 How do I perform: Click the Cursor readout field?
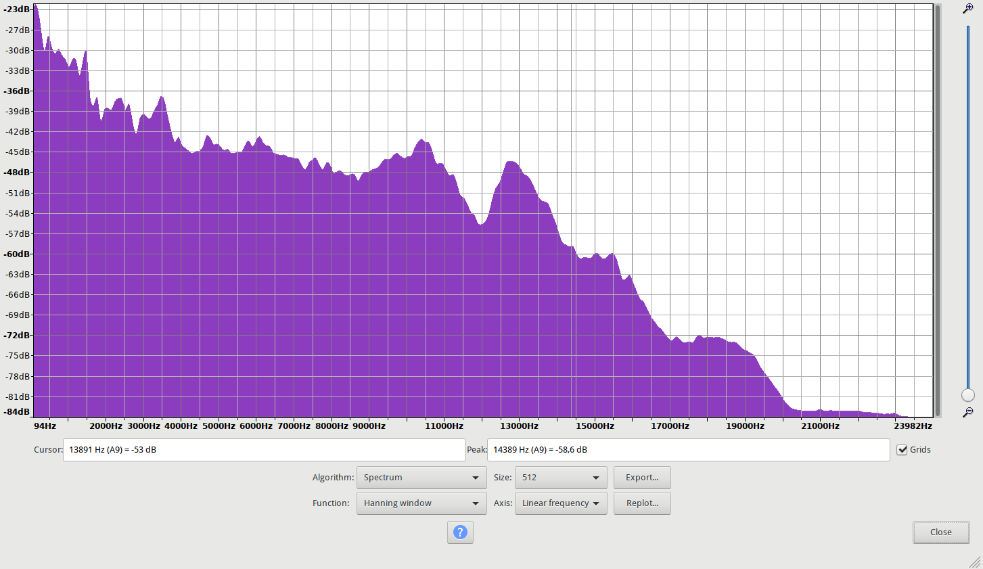click(265, 450)
